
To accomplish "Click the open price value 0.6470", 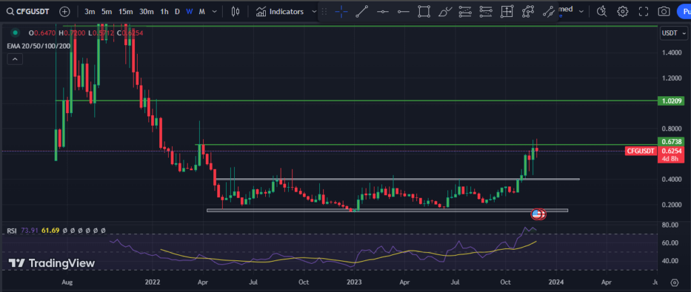I will pyautogui.click(x=46, y=33).
